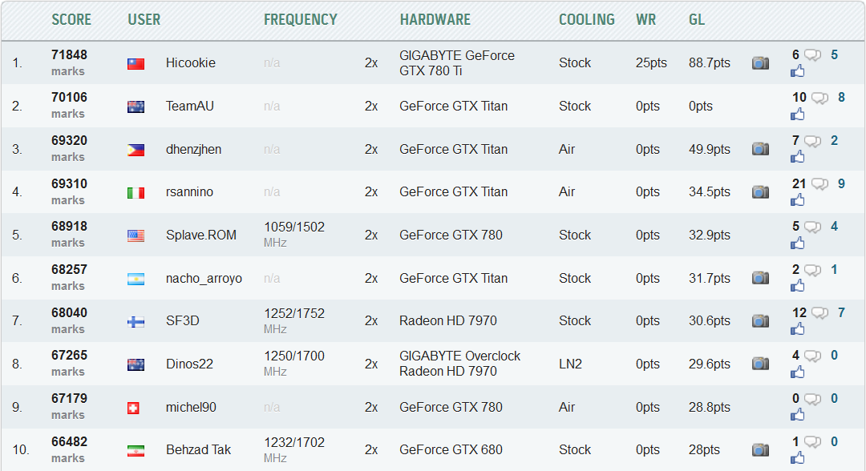This screenshot has height=471, width=866.
Task: Select GIGABYTE Overclock Radeon HD 7970 hardware
Action: [x=459, y=364]
